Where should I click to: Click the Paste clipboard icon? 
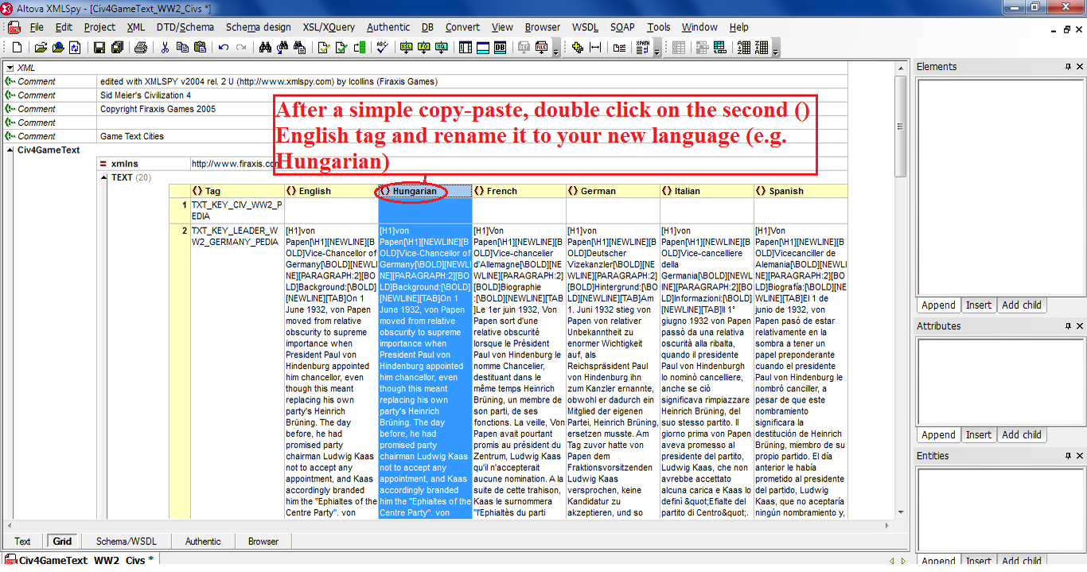pyautogui.click(x=200, y=48)
